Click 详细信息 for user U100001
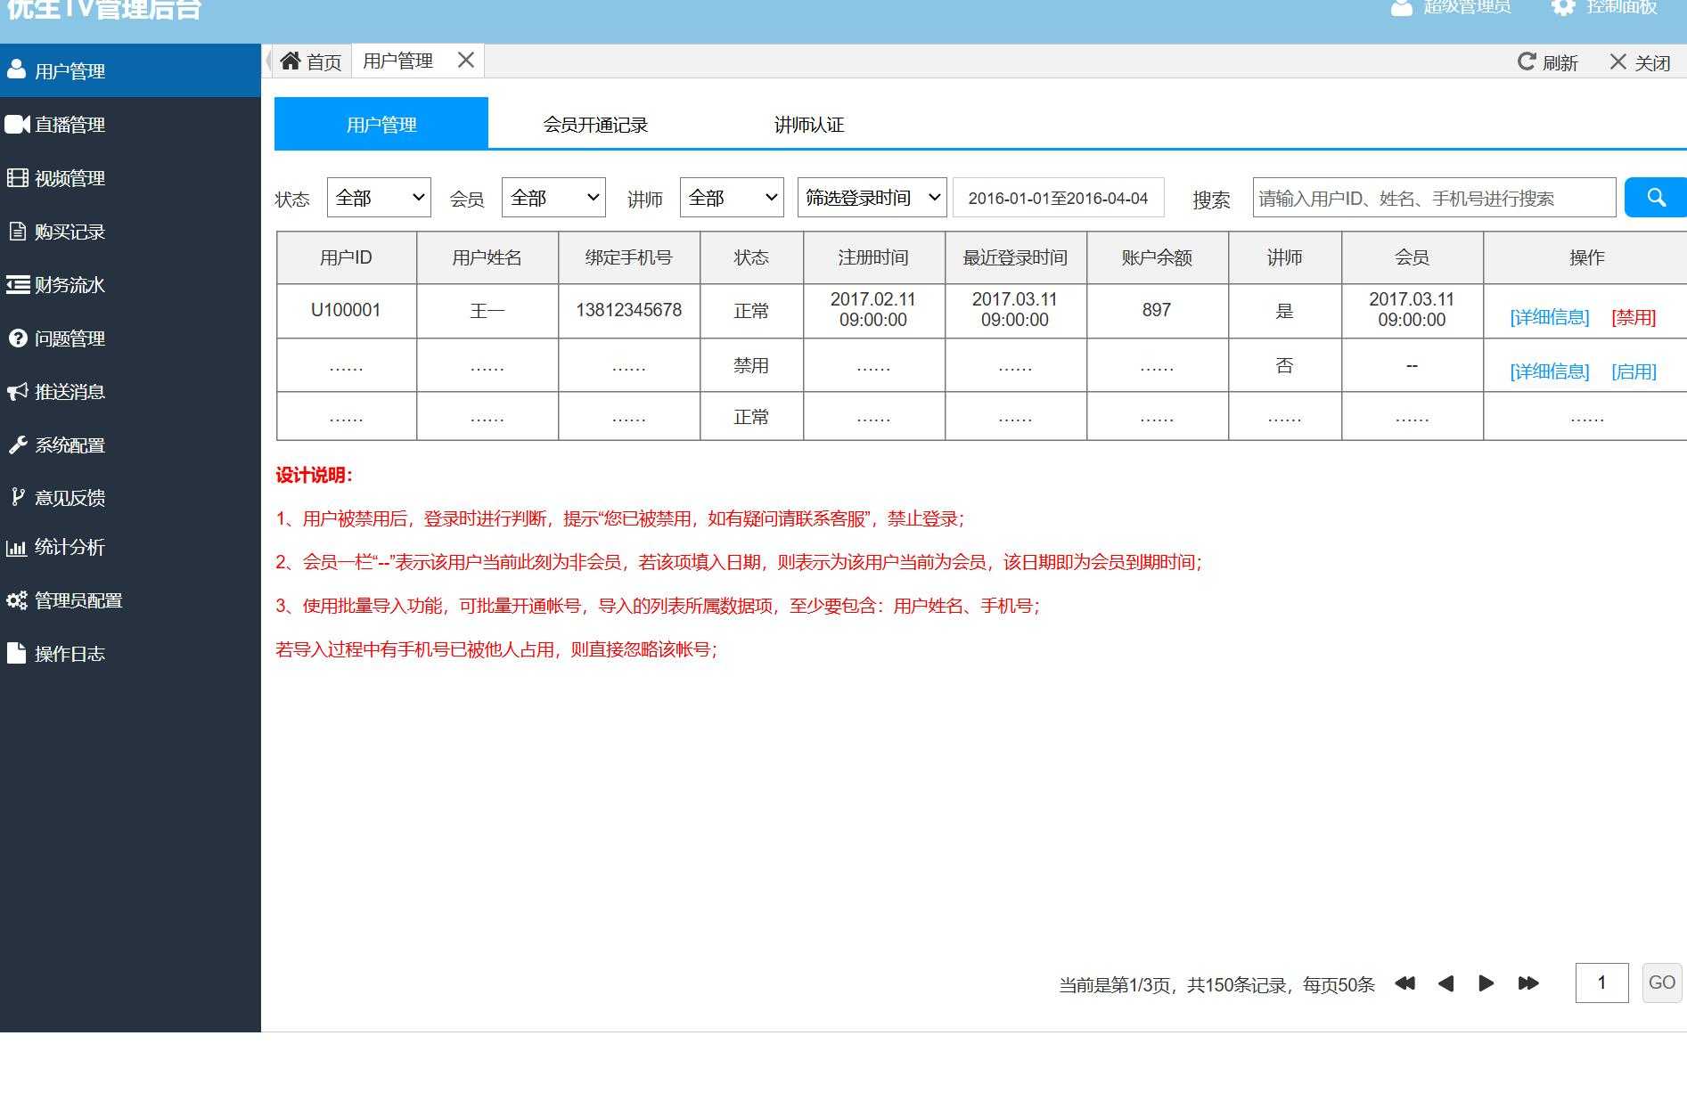This screenshot has width=1687, height=1109. pos(1549,317)
